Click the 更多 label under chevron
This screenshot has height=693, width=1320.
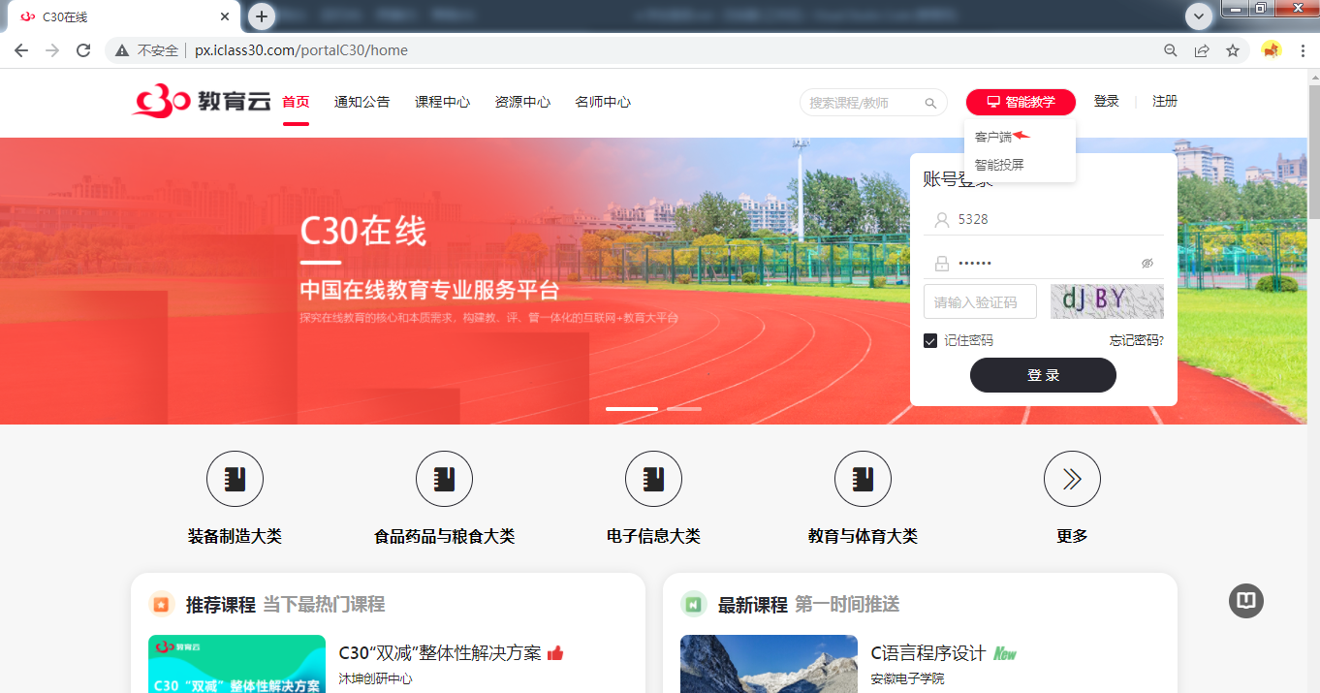1072,536
